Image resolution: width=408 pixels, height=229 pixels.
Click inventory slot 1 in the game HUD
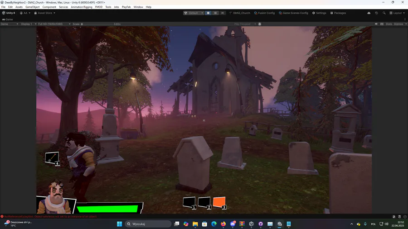pyautogui.click(x=189, y=203)
